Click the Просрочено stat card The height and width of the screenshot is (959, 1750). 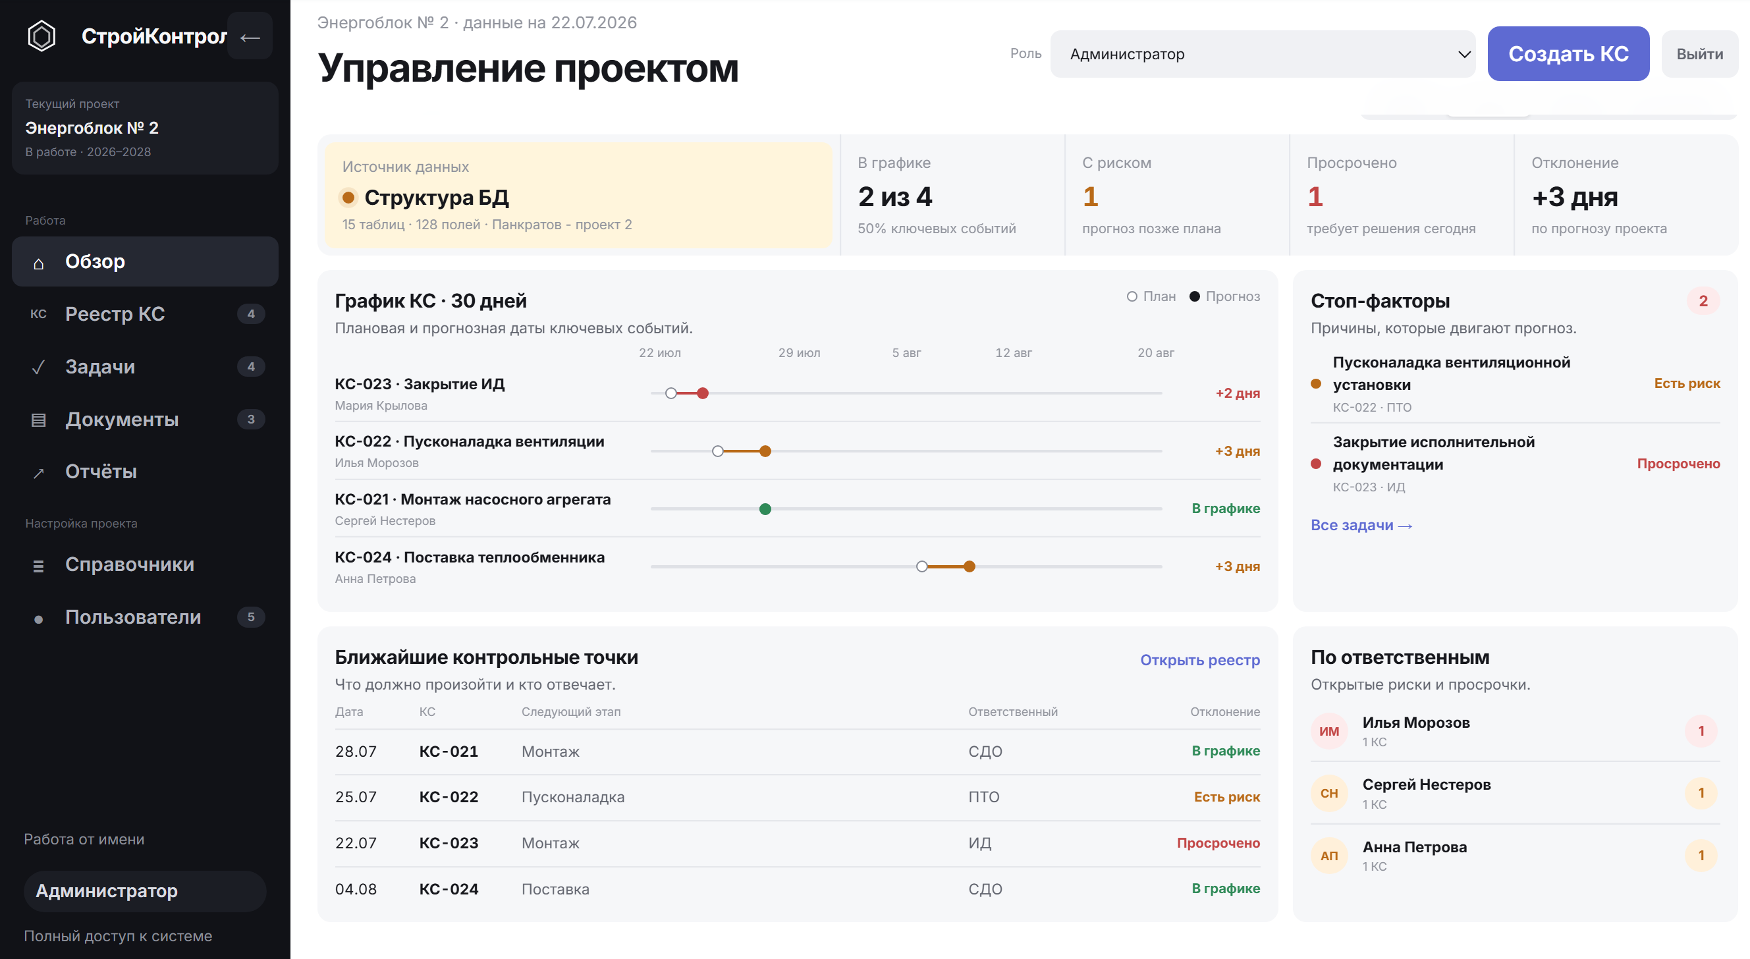pos(1401,195)
